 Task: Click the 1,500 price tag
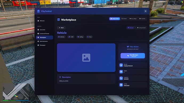[71, 37]
